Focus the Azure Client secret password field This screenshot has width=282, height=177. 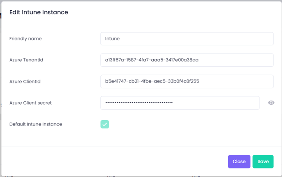(x=180, y=103)
